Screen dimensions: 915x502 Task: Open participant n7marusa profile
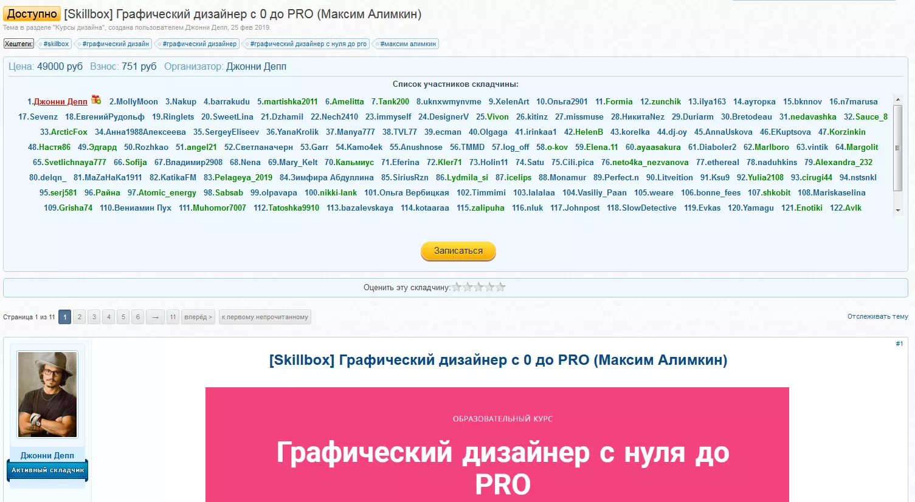[859, 101]
